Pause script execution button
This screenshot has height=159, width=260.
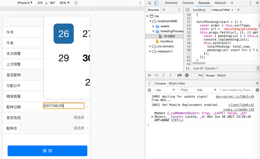149,75
